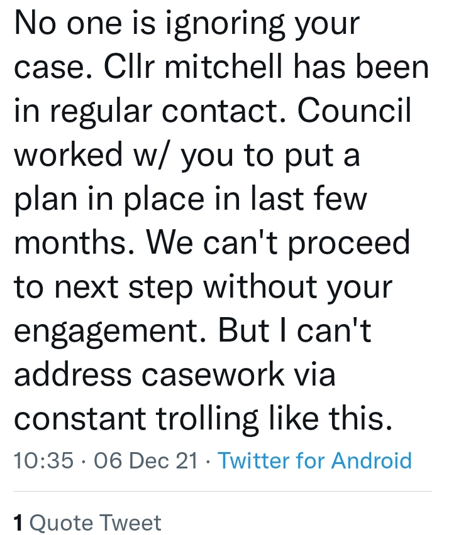This screenshot has width=449, height=535.
Task: Click the 06 Dec 21 date
Action: pos(146,460)
